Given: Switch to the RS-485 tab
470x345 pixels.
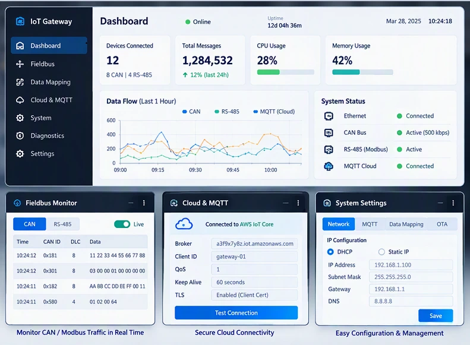Looking at the screenshot, I should point(62,224).
